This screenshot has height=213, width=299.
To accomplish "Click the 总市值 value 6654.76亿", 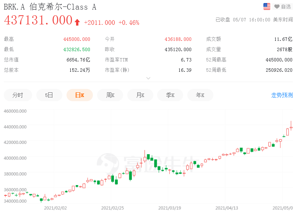I will [78, 60].
